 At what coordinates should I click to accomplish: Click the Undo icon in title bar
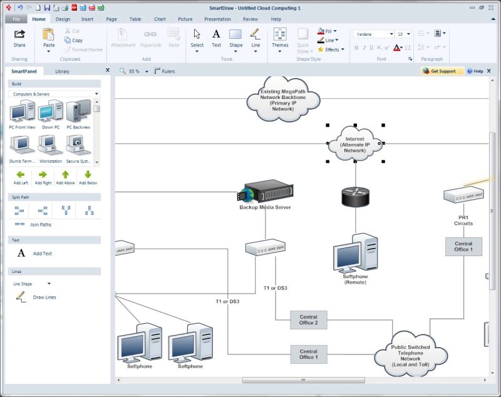coord(20,8)
